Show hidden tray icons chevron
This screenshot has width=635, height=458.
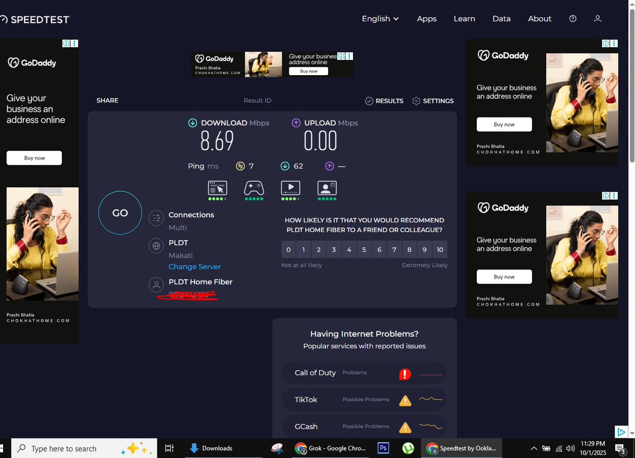[x=533, y=448]
